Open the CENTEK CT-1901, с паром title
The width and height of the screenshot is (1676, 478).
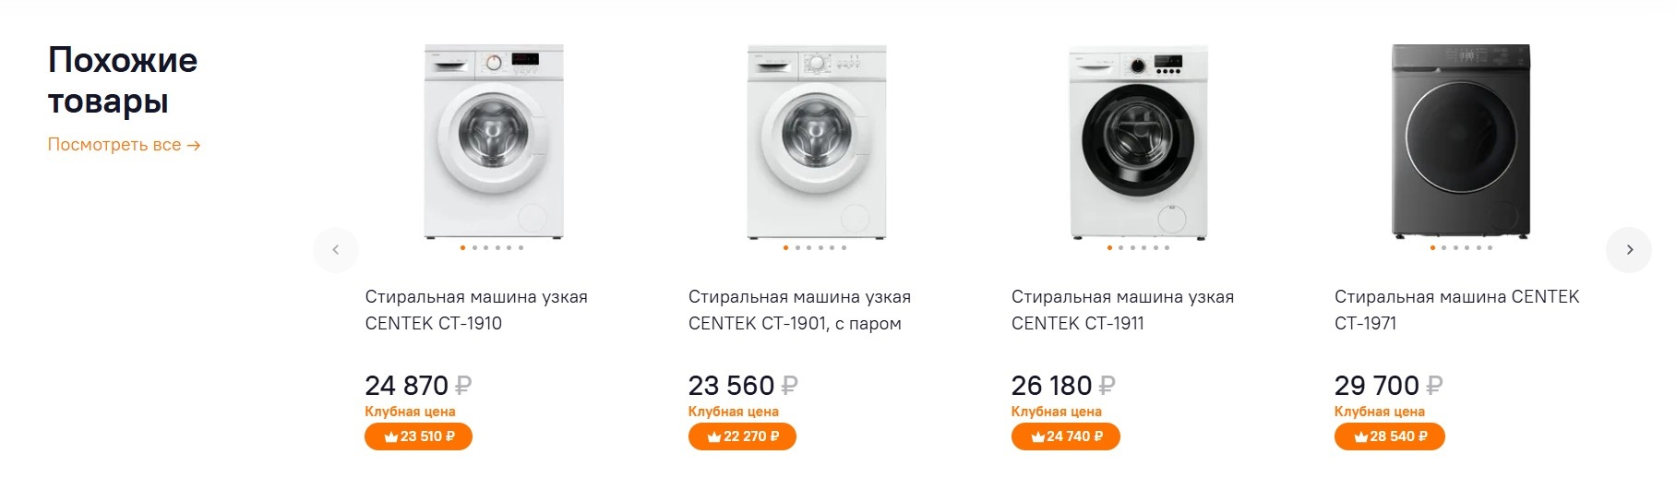[x=799, y=310]
